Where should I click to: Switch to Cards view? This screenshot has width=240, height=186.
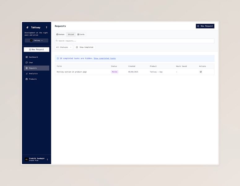[81, 34]
